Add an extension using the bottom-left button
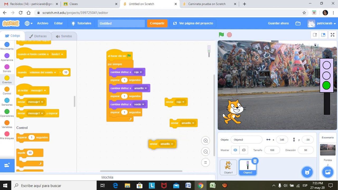The height and width of the screenshot is (190, 338). pos(7,165)
